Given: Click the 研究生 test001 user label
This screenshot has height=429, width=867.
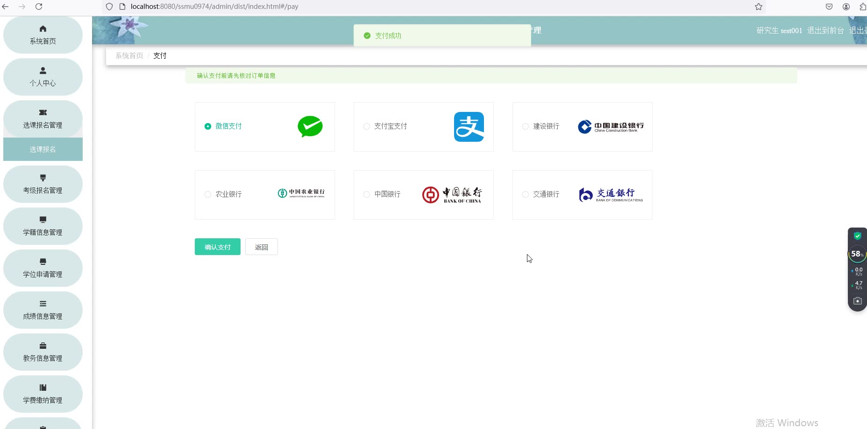Looking at the screenshot, I should point(779,30).
